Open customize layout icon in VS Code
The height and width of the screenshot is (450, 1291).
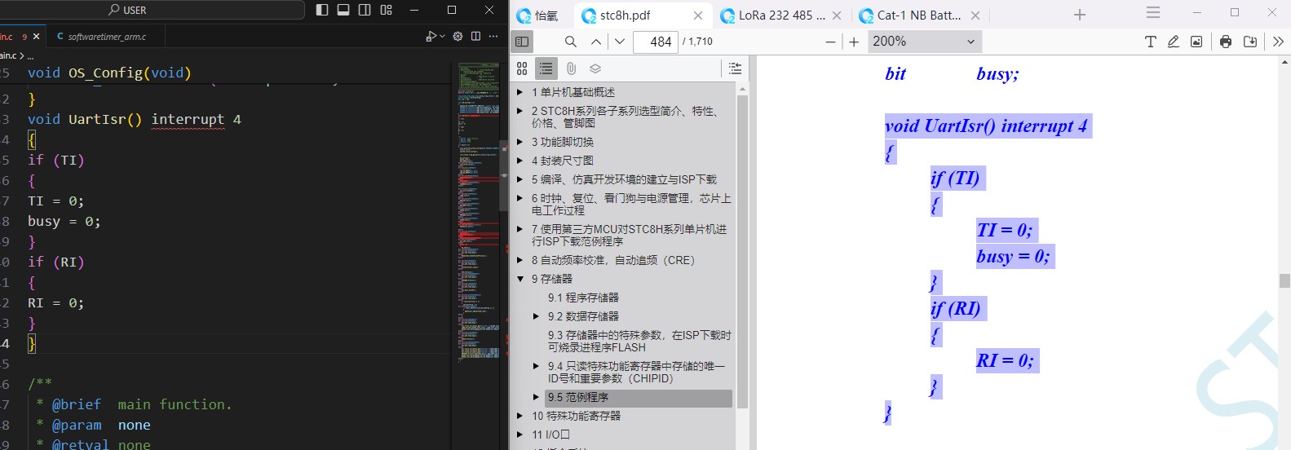(x=387, y=10)
